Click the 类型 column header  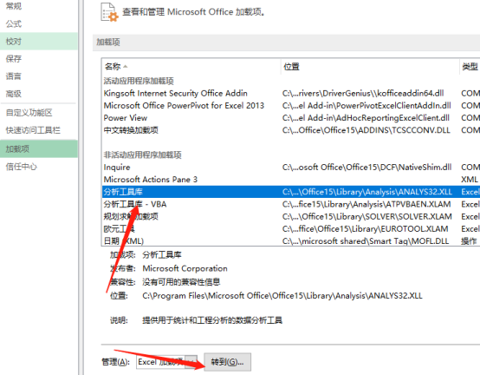(x=470, y=66)
